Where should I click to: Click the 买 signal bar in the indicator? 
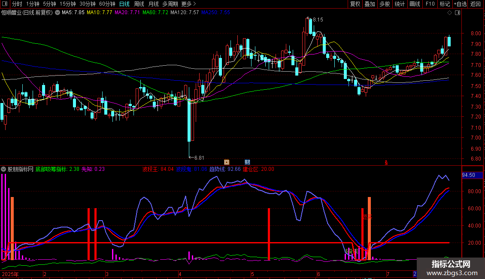pos(369,228)
